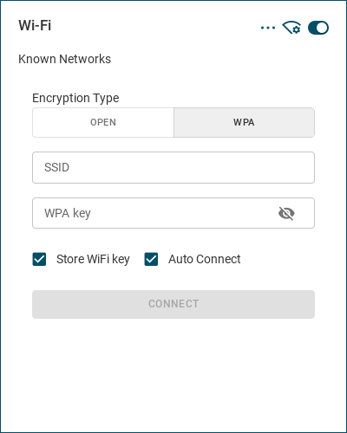Select WPA encryption type

[x=244, y=122]
